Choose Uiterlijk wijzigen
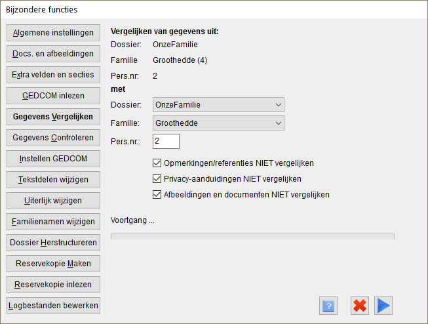The width and height of the screenshot is (428, 324). point(53,201)
